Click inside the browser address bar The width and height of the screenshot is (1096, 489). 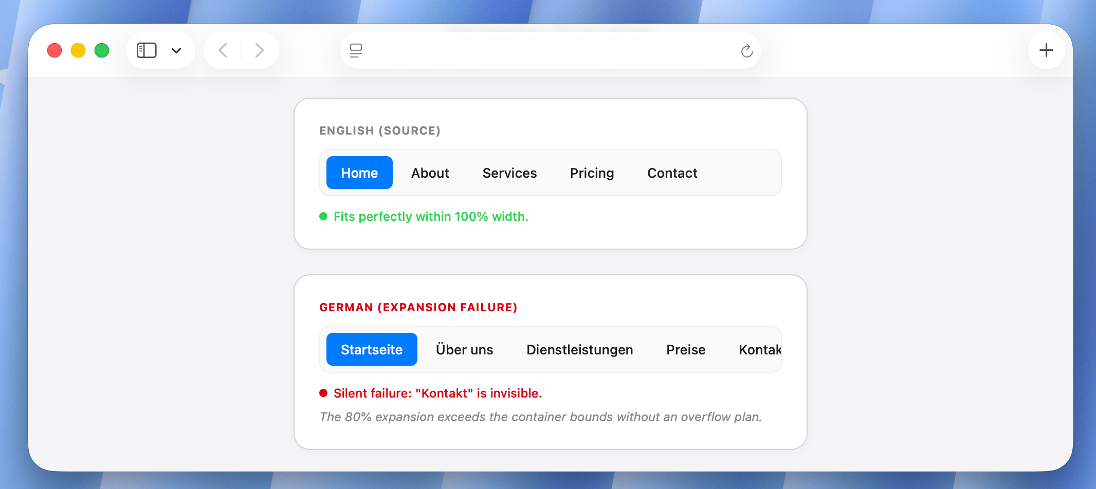point(550,50)
